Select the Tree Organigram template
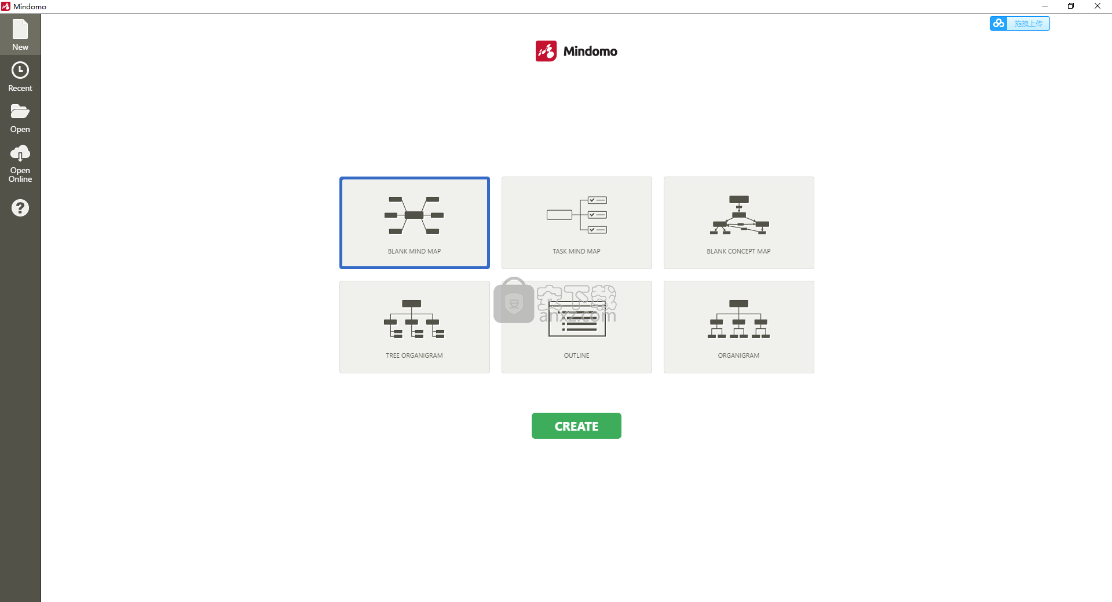The height and width of the screenshot is (602, 1112). click(x=415, y=327)
